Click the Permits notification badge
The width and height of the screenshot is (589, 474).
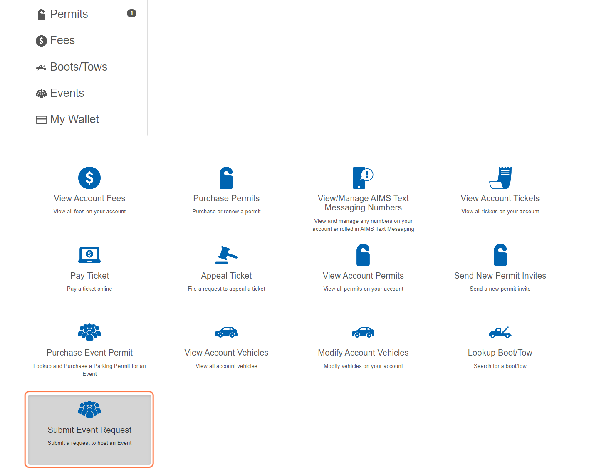(131, 13)
